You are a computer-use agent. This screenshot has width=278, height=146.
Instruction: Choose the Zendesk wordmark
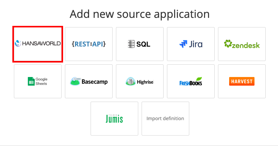(x=246, y=45)
